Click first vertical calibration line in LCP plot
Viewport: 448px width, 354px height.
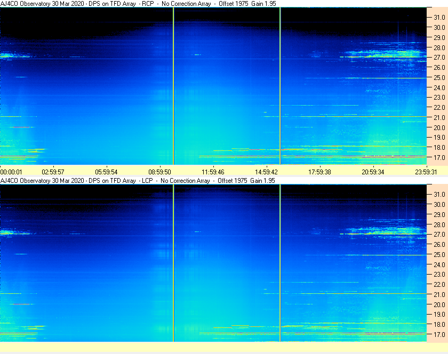[173, 263]
